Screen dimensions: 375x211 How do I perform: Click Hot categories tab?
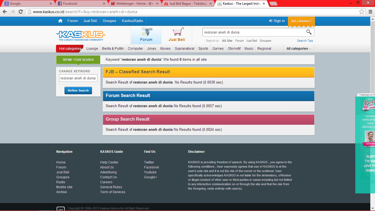pyautogui.click(x=70, y=49)
